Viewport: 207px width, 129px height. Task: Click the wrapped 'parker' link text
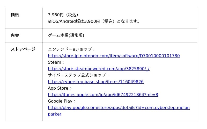[x=55, y=114]
